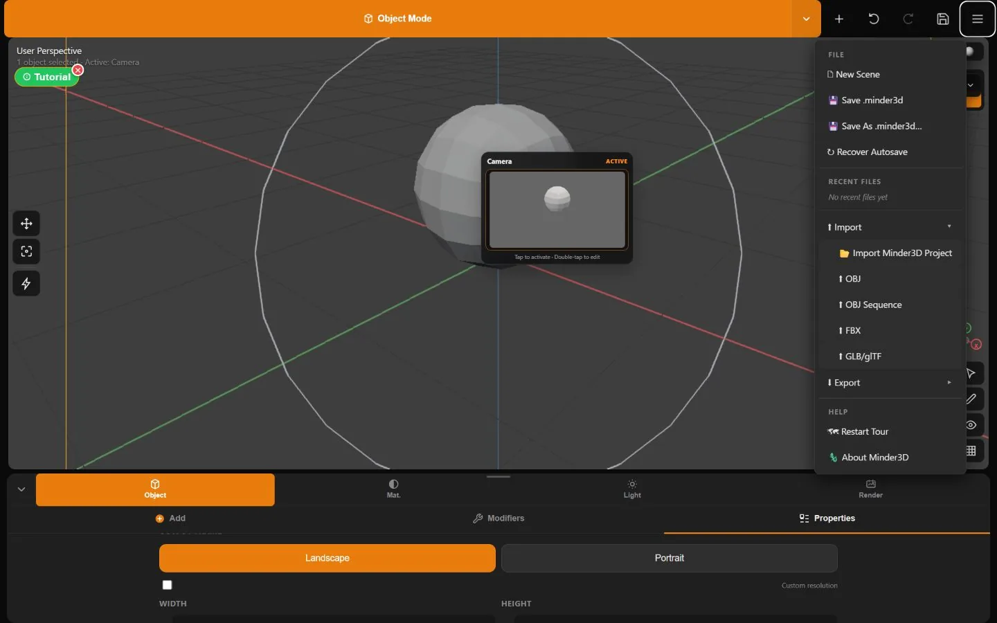Import an OBJ file

(x=895, y=279)
